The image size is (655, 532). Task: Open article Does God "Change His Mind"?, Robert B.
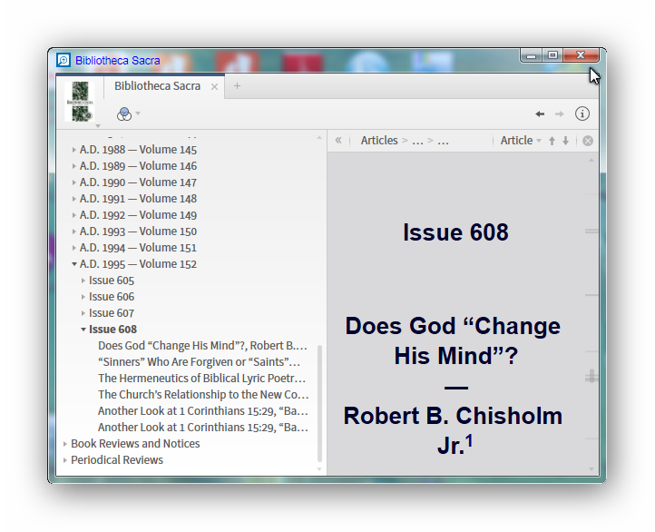click(202, 346)
